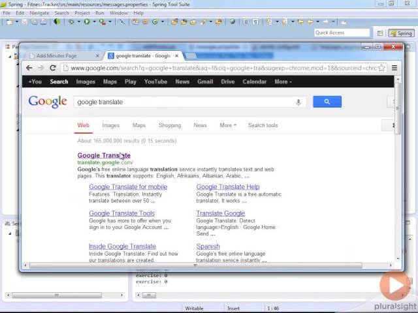This screenshot has width=418, height=313.
Task: Click the New Java Class green circle icon
Action: tap(155, 22)
